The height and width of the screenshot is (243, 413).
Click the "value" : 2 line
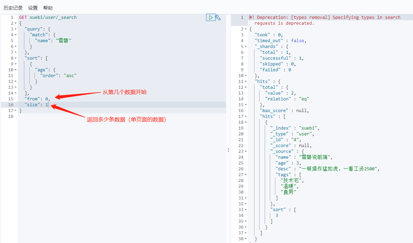coord(280,93)
